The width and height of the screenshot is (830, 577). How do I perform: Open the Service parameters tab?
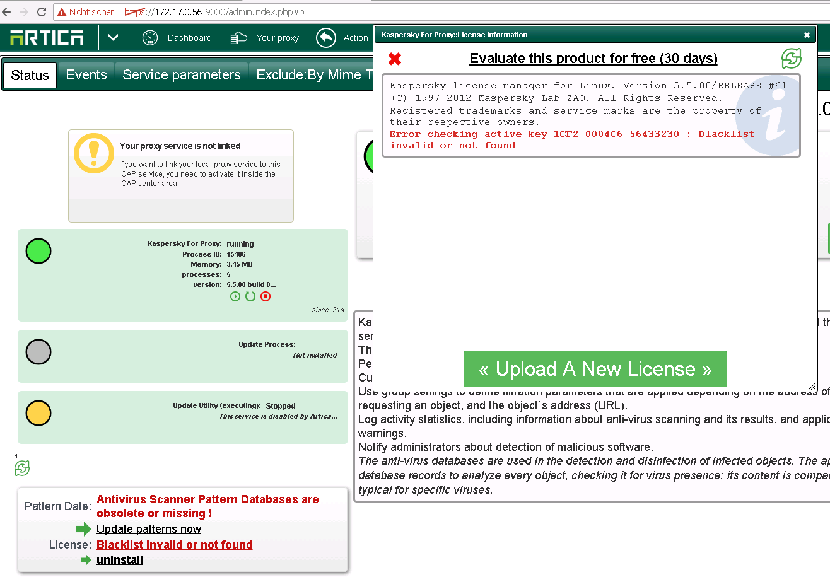[x=182, y=75]
